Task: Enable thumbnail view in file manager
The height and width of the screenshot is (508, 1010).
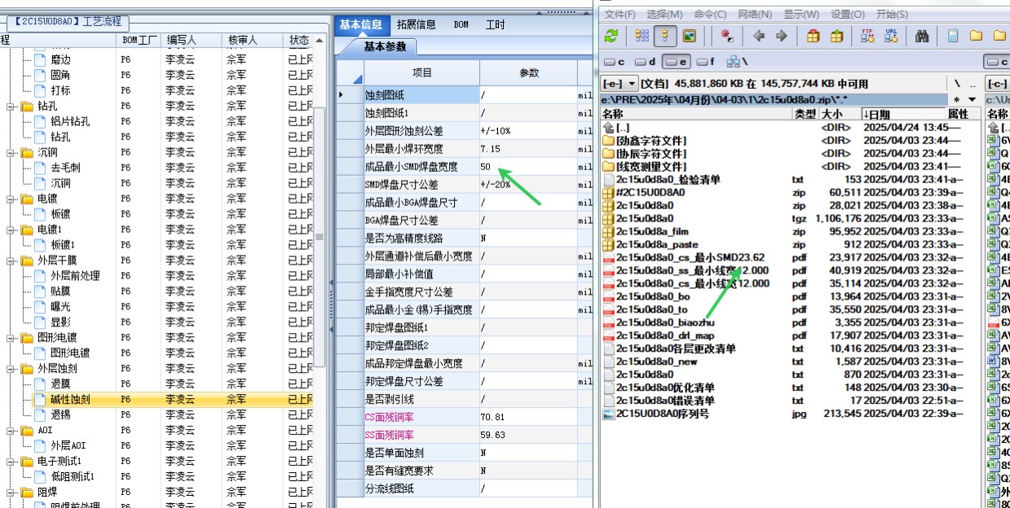Action: (689, 36)
